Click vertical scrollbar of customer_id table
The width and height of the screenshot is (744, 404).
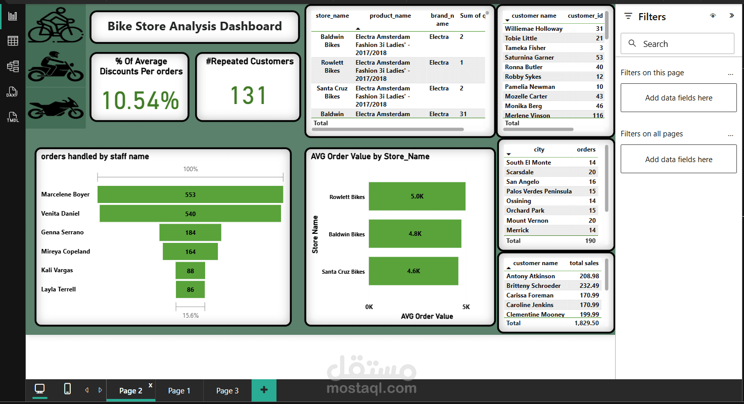pyautogui.click(x=607, y=25)
